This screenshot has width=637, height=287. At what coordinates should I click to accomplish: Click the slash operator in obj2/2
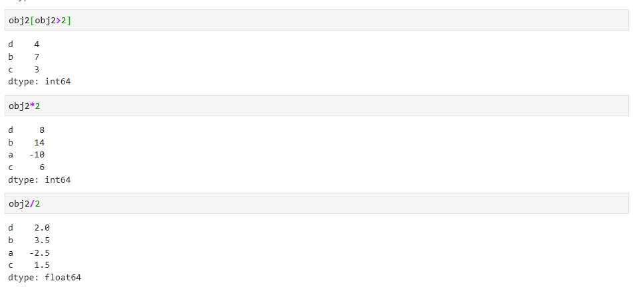tap(32, 203)
